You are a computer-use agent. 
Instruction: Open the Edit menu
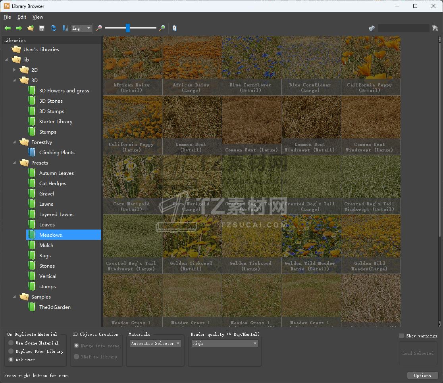coord(22,17)
